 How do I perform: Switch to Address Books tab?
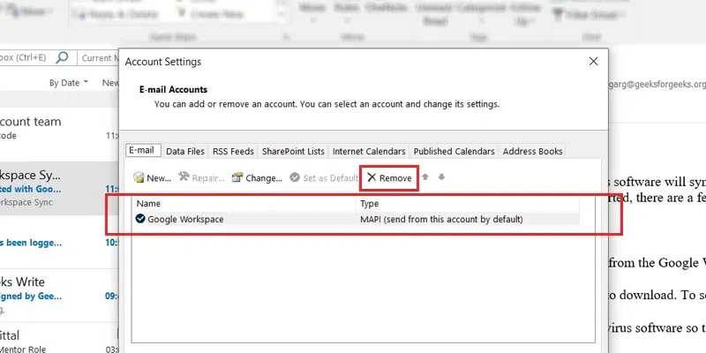pos(533,152)
